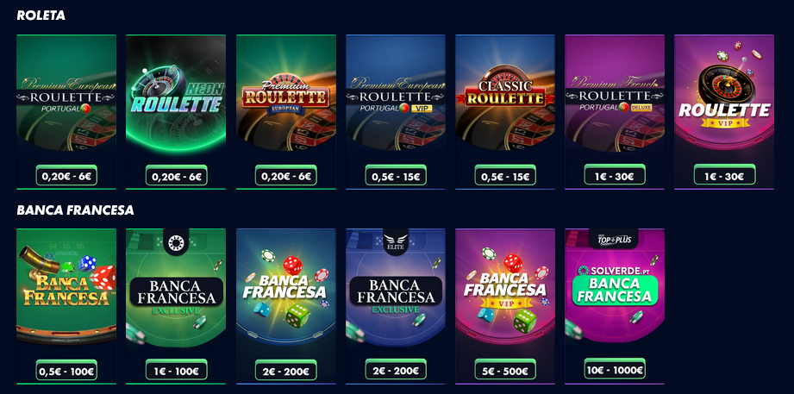This screenshot has height=394, width=794.
Task: Open Roulette VIP game thumbnail
Action: [x=724, y=112]
